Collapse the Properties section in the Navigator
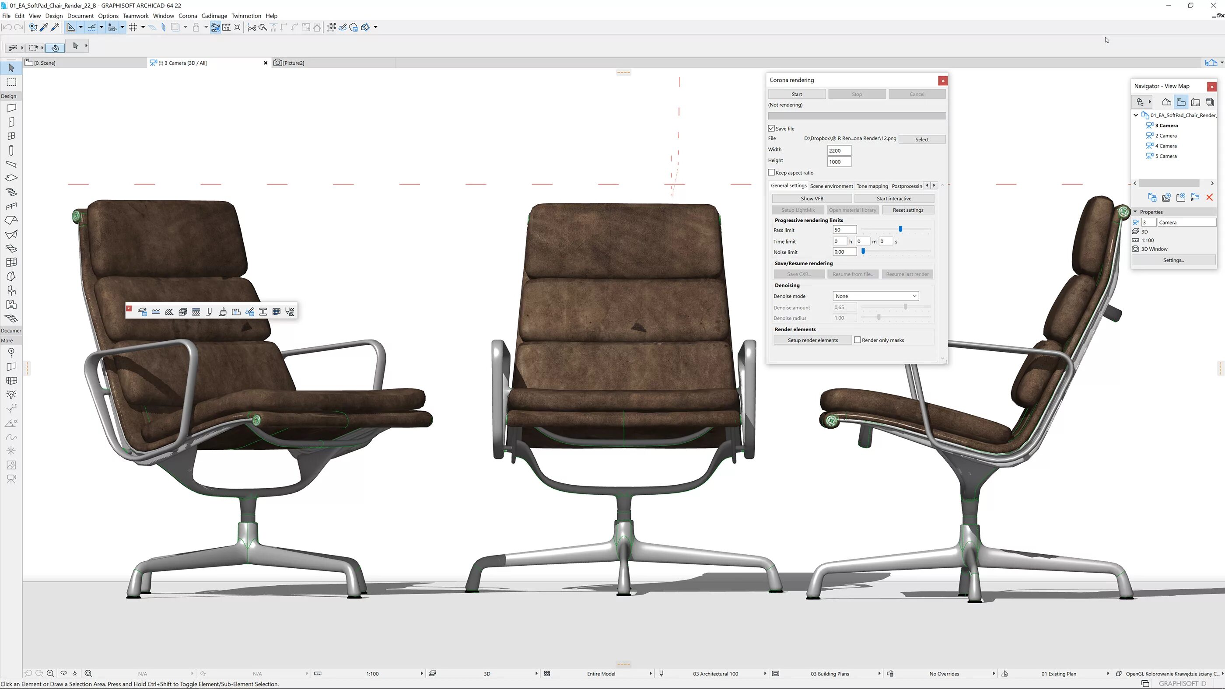The width and height of the screenshot is (1225, 689). pyautogui.click(x=1135, y=212)
